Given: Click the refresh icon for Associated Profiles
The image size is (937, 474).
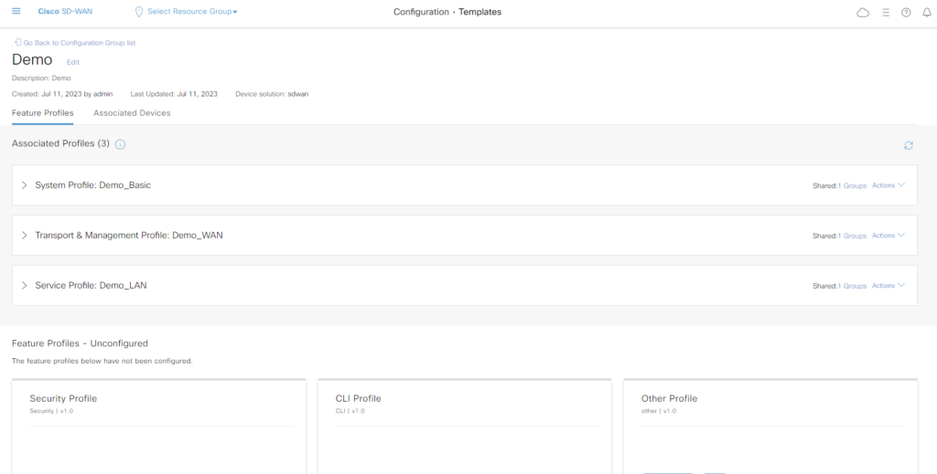Looking at the screenshot, I should pyautogui.click(x=908, y=145).
